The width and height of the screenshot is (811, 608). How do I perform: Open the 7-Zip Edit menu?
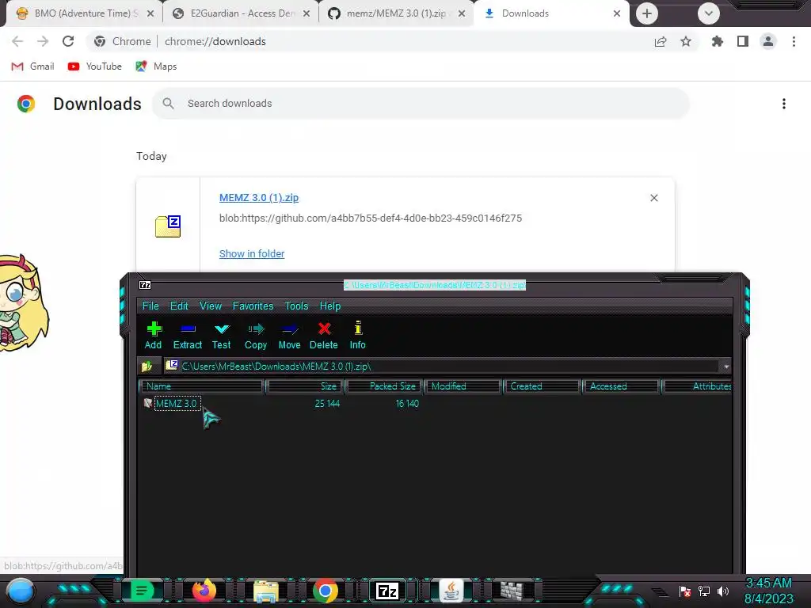tap(179, 306)
